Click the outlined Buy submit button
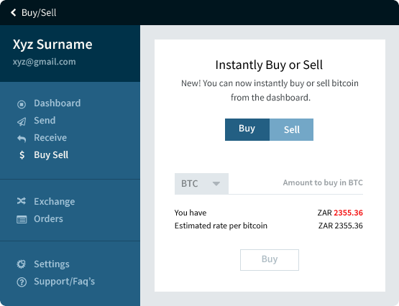Image resolution: width=399 pixels, height=306 pixels. pos(270,260)
